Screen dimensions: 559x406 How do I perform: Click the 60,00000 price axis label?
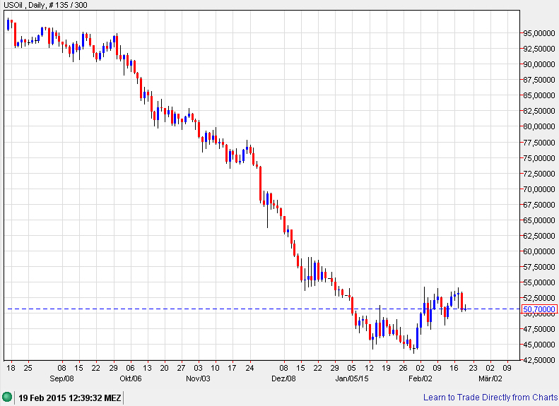pyautogui.click(x=539, y=251)
